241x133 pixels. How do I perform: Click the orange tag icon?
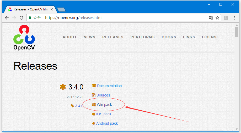(x=72, y=106)
